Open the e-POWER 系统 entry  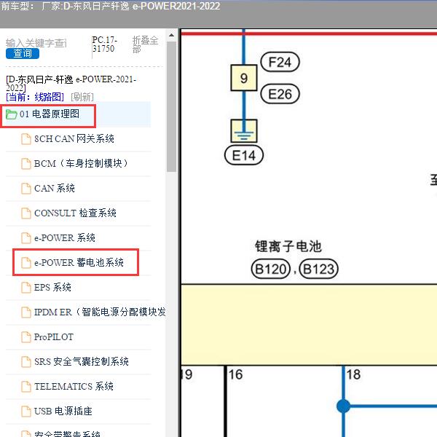tap(65, 238)
